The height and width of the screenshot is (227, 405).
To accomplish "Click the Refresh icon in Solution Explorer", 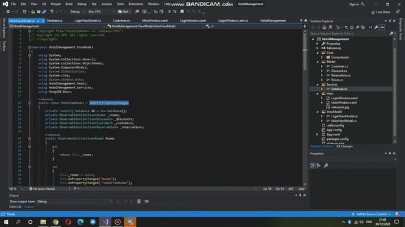I will pos(352,27).
